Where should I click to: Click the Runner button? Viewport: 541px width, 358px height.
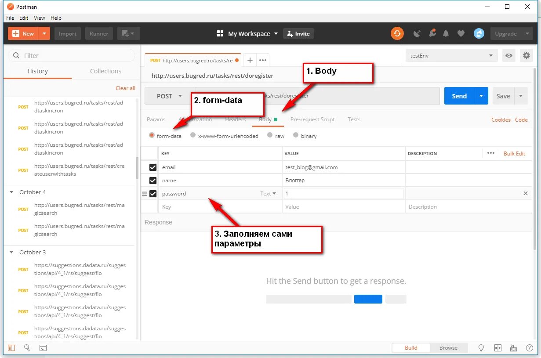pos(99,33)
